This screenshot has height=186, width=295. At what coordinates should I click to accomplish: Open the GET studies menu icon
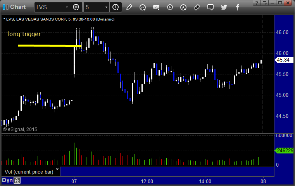156,7
